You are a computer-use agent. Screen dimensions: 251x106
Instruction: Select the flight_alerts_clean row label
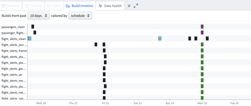tap(14, 39)
